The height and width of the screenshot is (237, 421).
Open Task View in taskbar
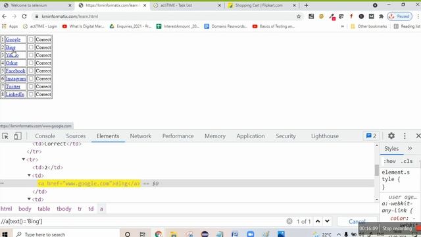click(143, 234)
